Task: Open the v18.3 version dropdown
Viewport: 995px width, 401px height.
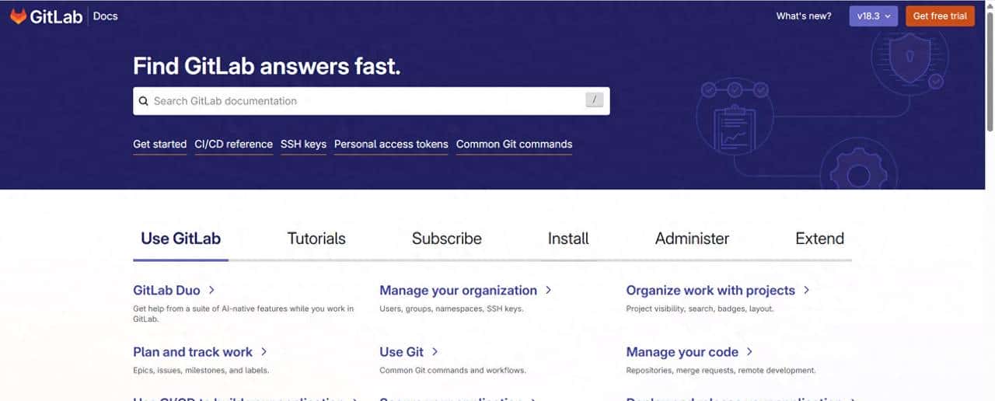Action: (874, 16)
